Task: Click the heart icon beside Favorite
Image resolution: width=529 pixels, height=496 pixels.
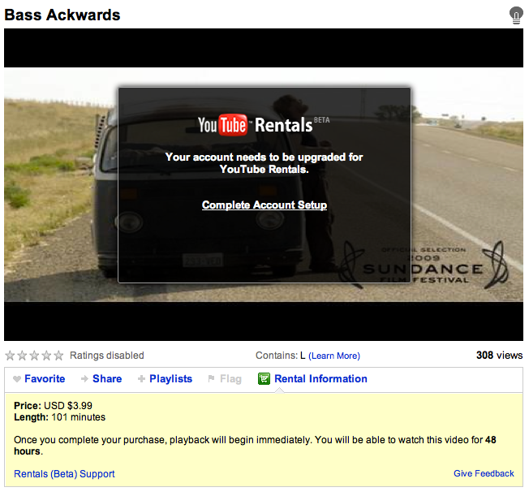Action: pos(17,379)
